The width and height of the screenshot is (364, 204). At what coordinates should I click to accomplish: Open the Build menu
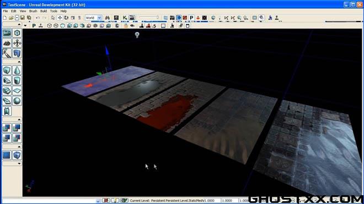pyautogui.click(x=44, y=11)
